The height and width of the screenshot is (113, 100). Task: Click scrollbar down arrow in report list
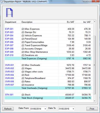pos(94,101)
